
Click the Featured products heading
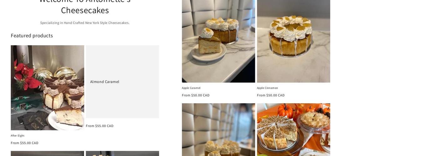(32, 36)
